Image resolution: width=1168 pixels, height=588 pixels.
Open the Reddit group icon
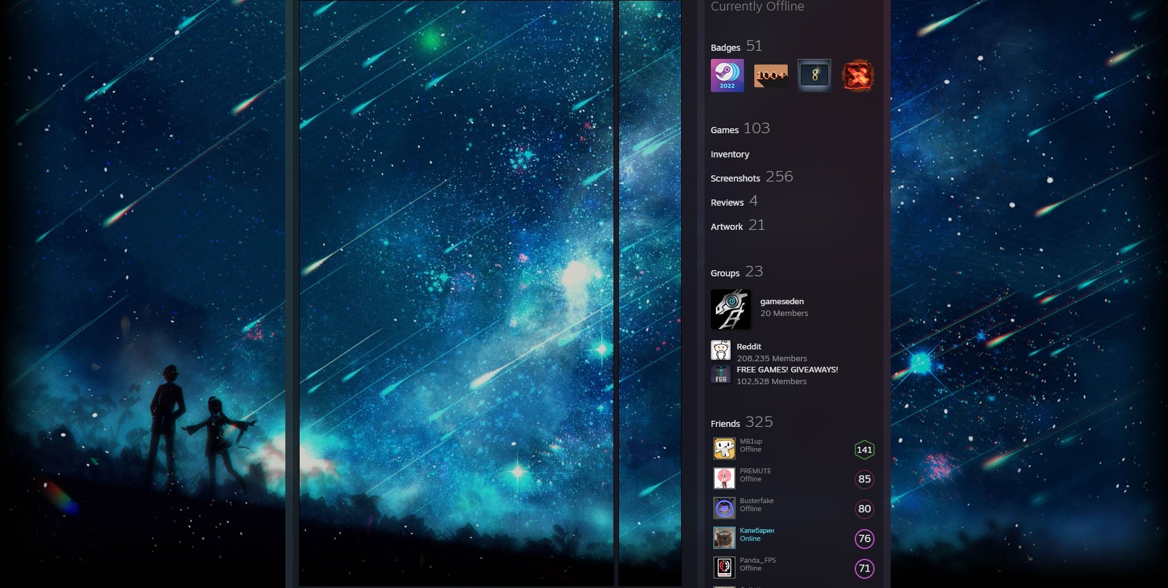[721, 350]
